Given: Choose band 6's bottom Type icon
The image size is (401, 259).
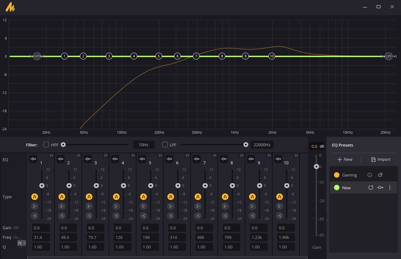Looking at the screenshot, I should click(171, 216).
